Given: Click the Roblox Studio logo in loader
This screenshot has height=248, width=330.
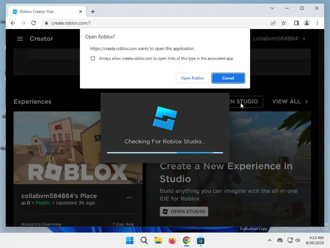Looking at the screenshot, I should [x=165, y=118].
